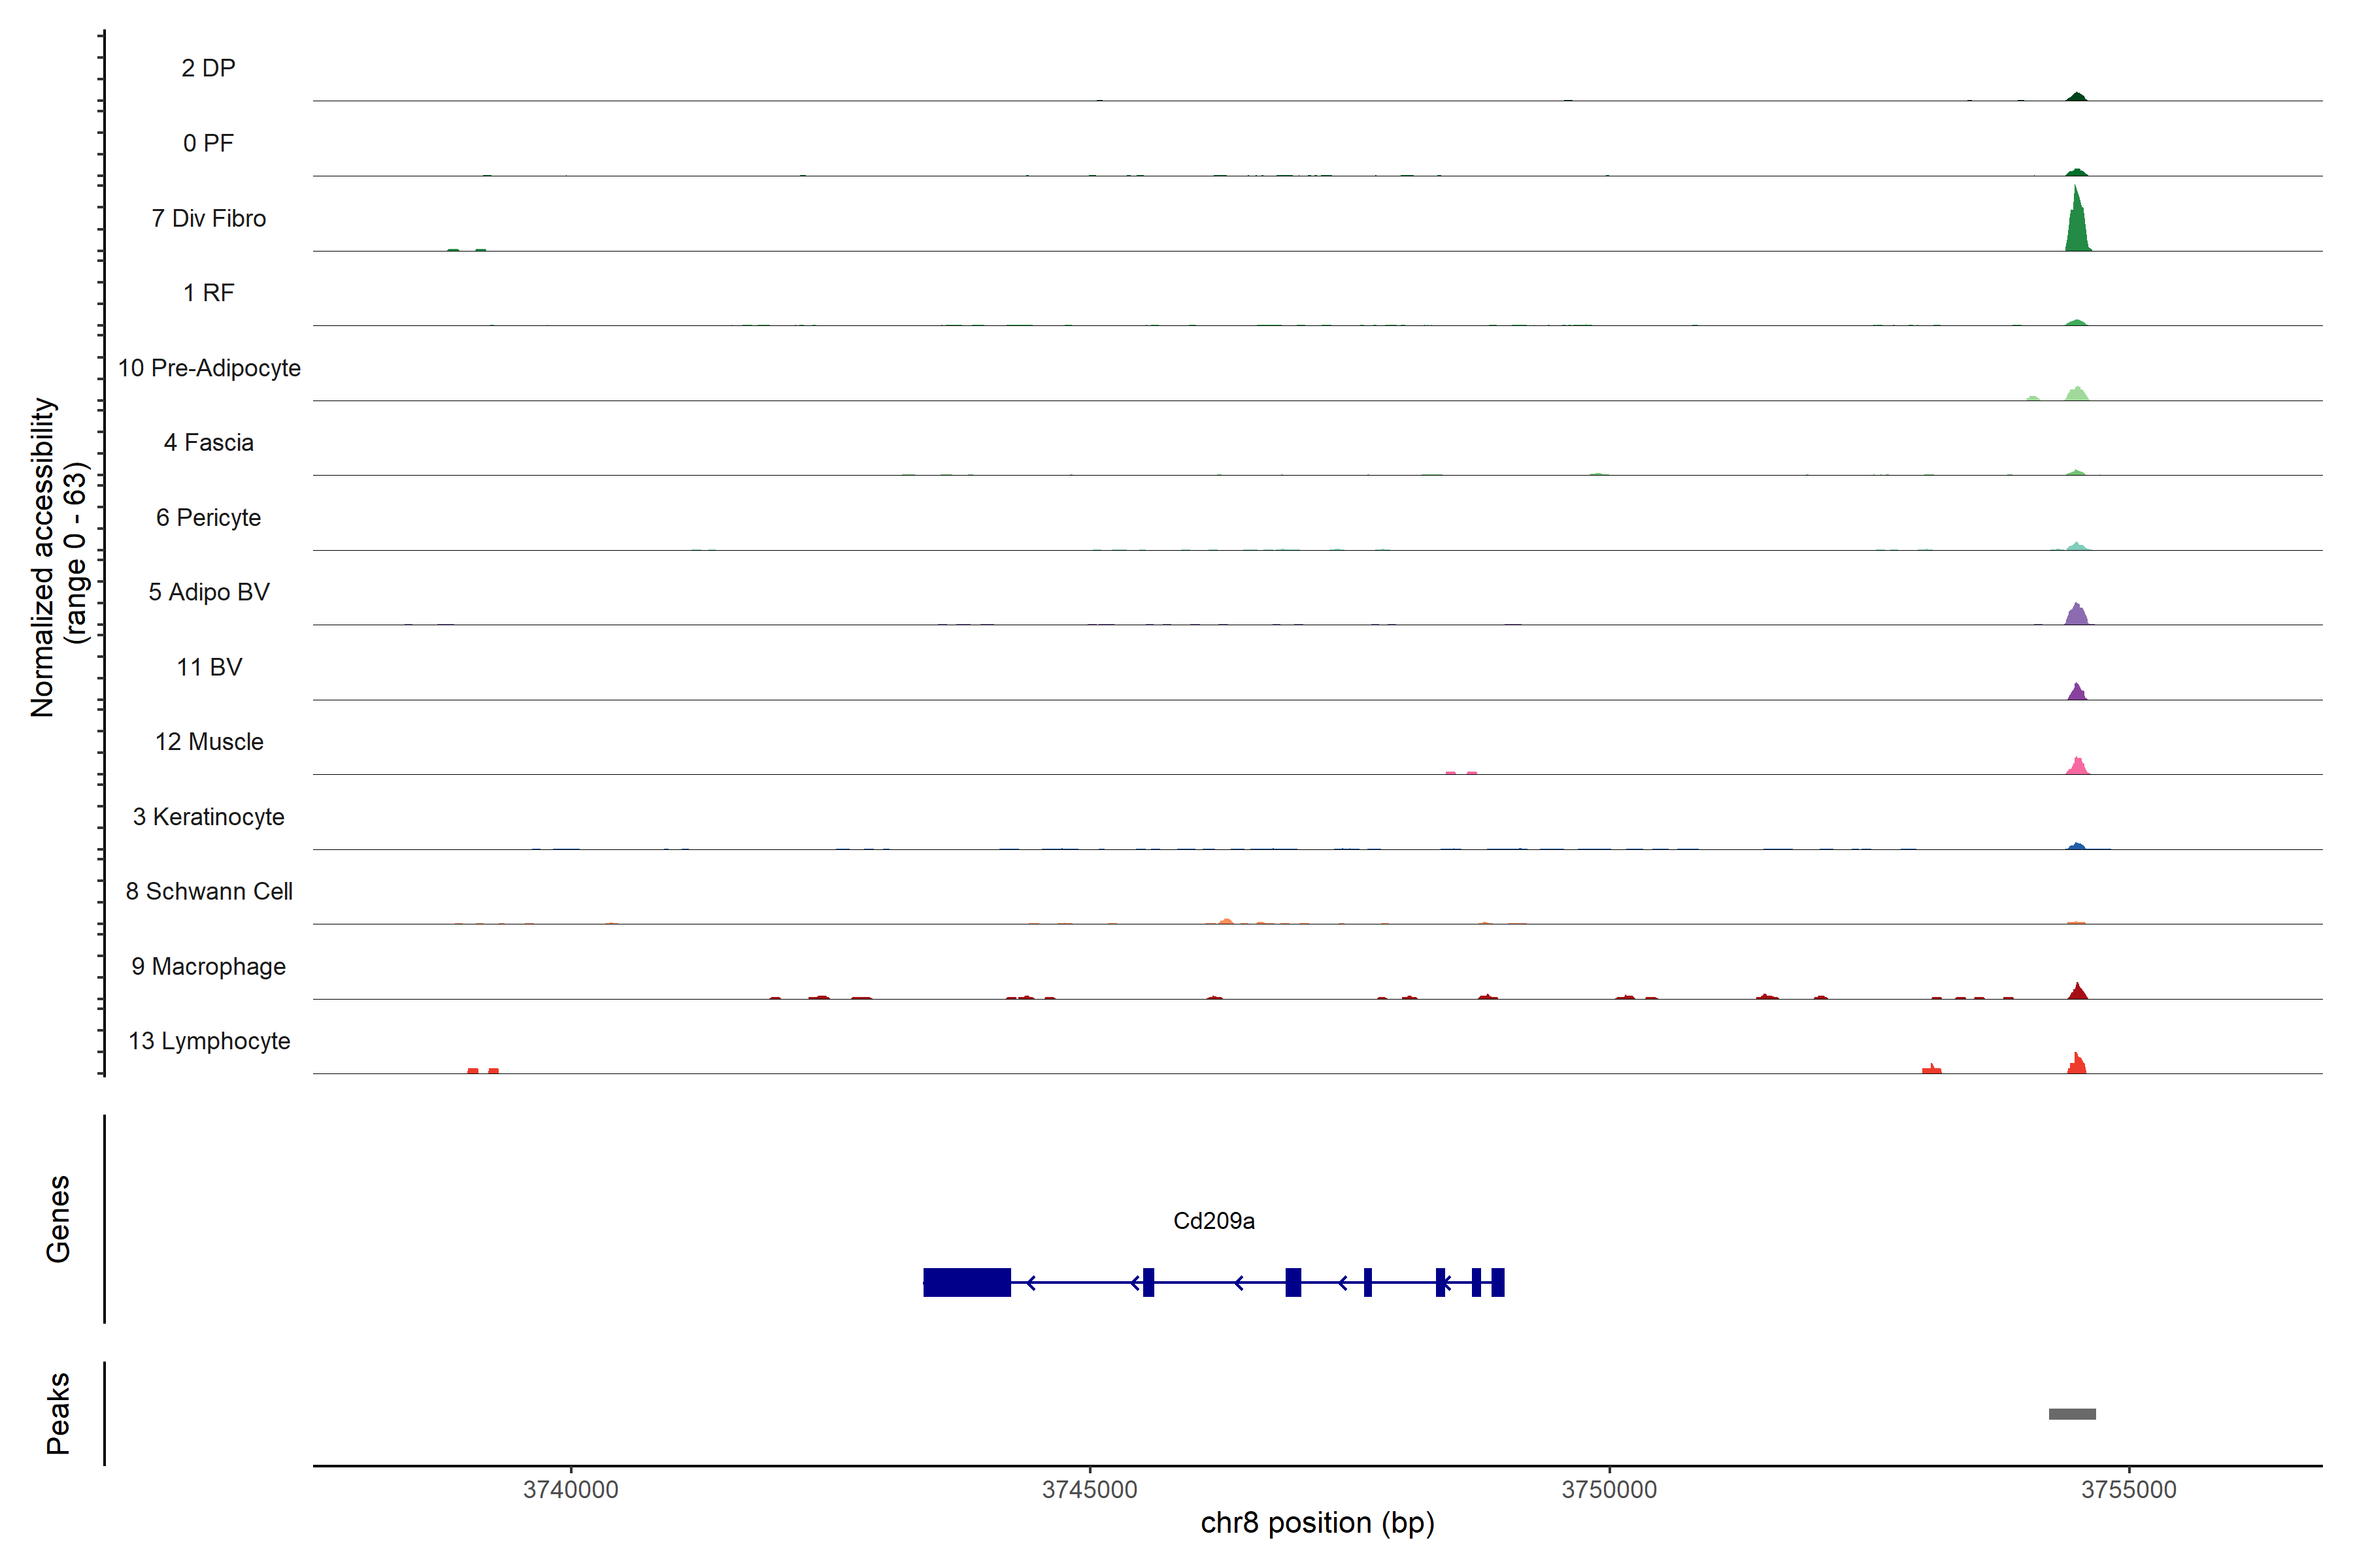Click the gray peak bar in Peaks track
Image resolution: width=2353 pixels, height=1568 pixels.
pos(2072,1414)
